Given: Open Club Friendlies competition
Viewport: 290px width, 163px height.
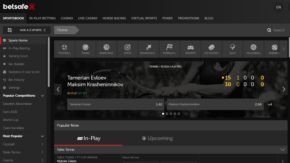Looking at the screenshot, I should click(x=13, y=128).
